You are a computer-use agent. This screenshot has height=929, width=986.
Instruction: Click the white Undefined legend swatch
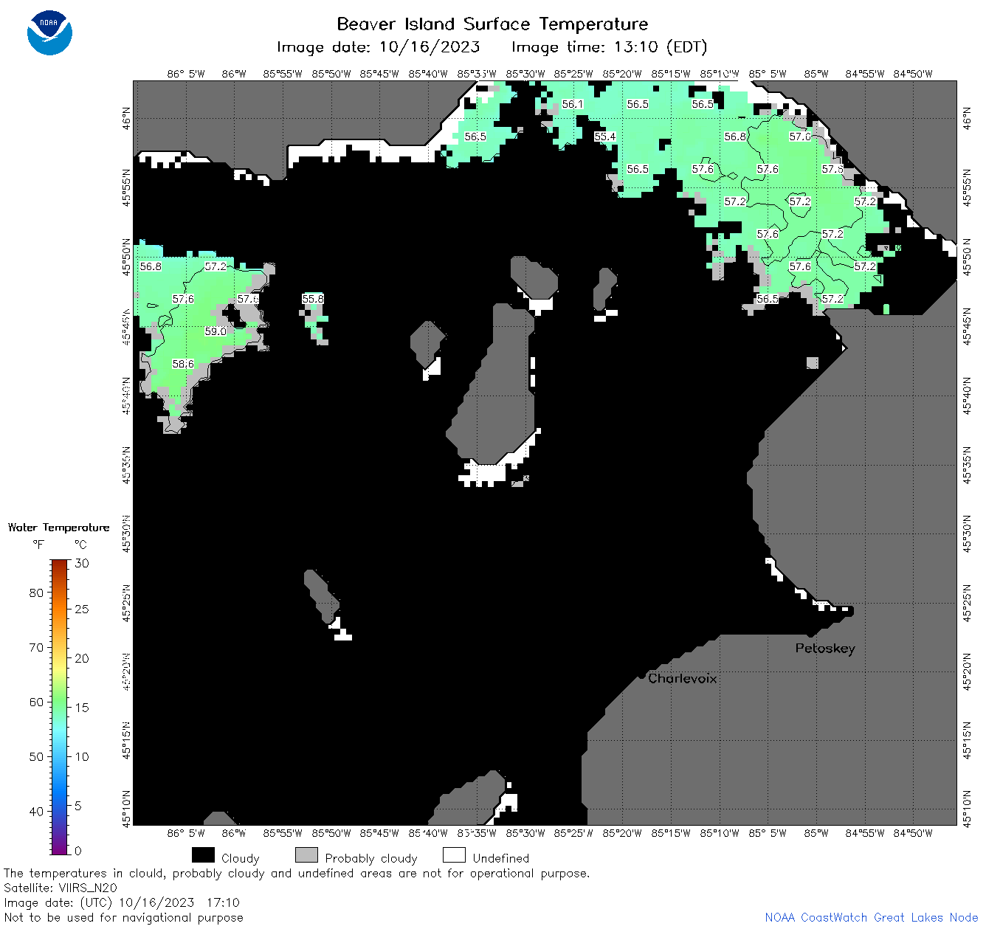454,855
